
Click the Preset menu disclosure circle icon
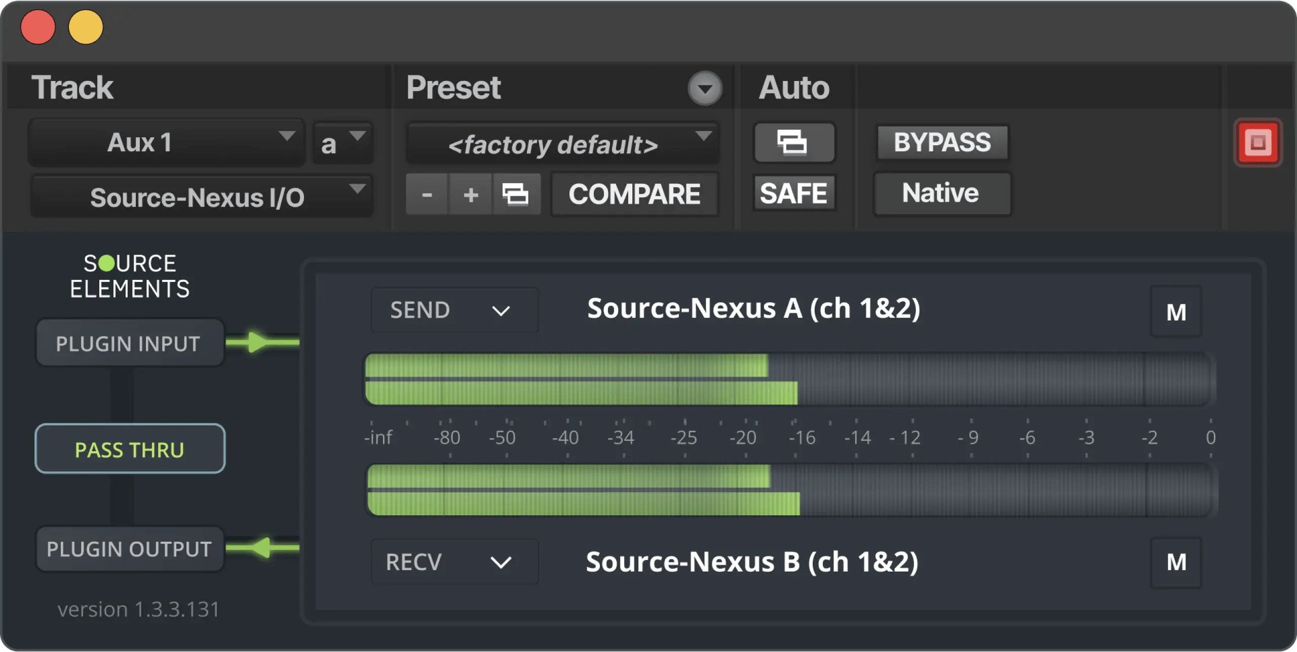(x=705, y=88)
